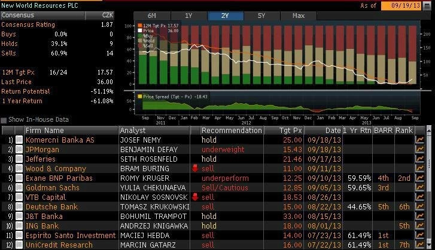Click downgrade arrow next to VTB Capital sell
The image size is (435, 250).
point(195,197)
